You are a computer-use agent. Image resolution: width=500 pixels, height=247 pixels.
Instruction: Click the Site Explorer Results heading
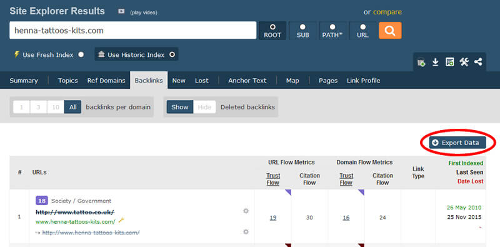57,11
